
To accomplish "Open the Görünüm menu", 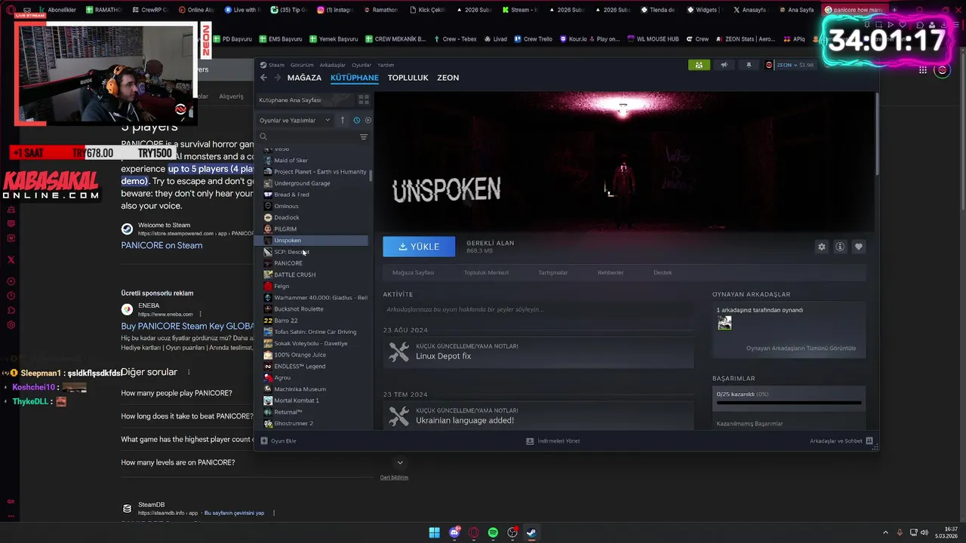I will [302, 65].
